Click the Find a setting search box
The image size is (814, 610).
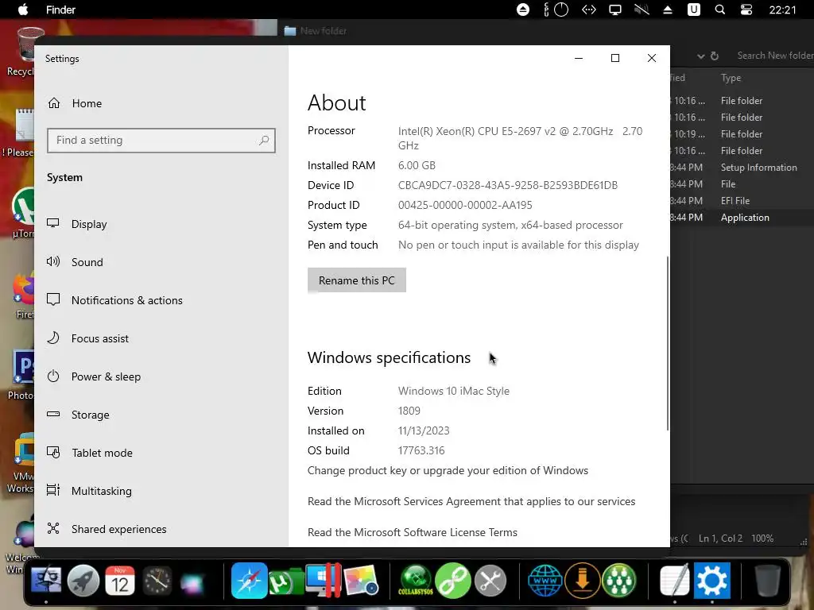coord(161,140)
